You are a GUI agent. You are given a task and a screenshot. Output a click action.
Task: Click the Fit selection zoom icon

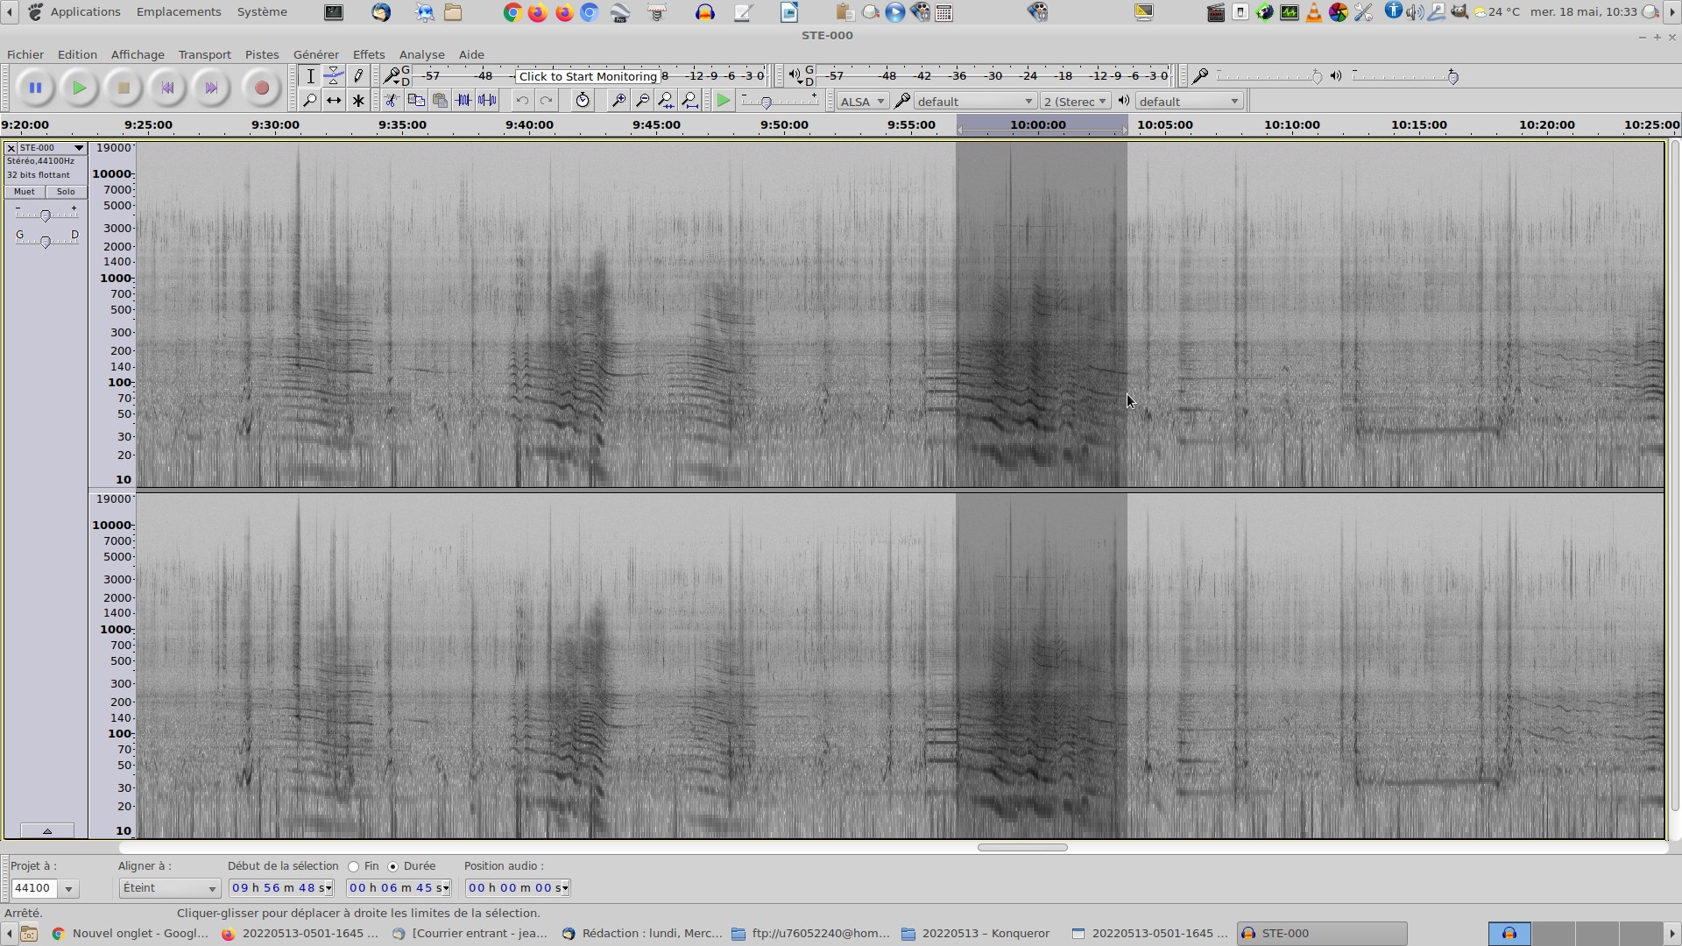tap(667, 101)
